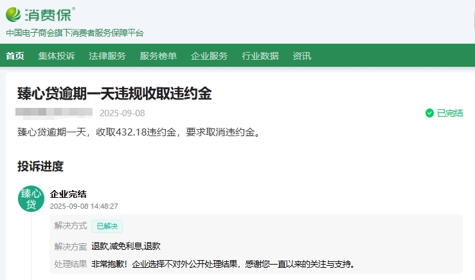Click the 处理结果 text beginning 非常抱歉

pos(223,264)
